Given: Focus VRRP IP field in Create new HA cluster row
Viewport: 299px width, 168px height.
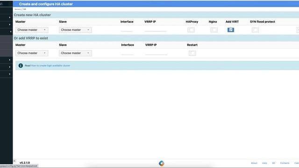Looking at the screenshot, I should tap(156, 30).
